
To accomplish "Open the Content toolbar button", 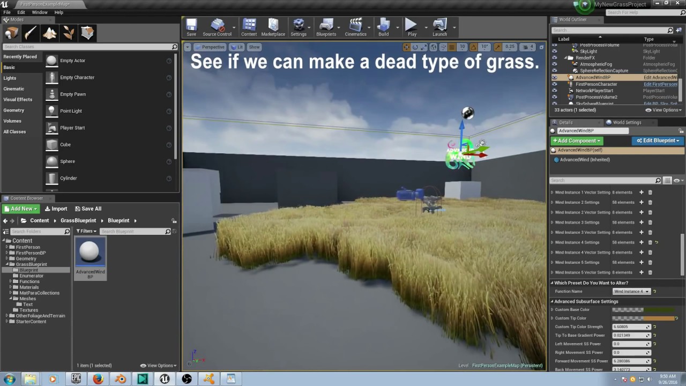I will [249, 27].
